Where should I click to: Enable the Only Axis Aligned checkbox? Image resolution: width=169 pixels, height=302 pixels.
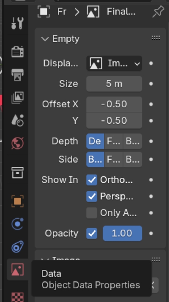92,213
